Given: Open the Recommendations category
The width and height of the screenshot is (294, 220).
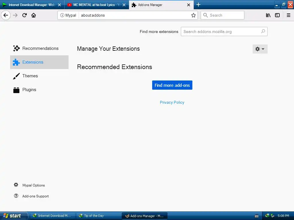Looking at the screenshot, I should (39, 48).
